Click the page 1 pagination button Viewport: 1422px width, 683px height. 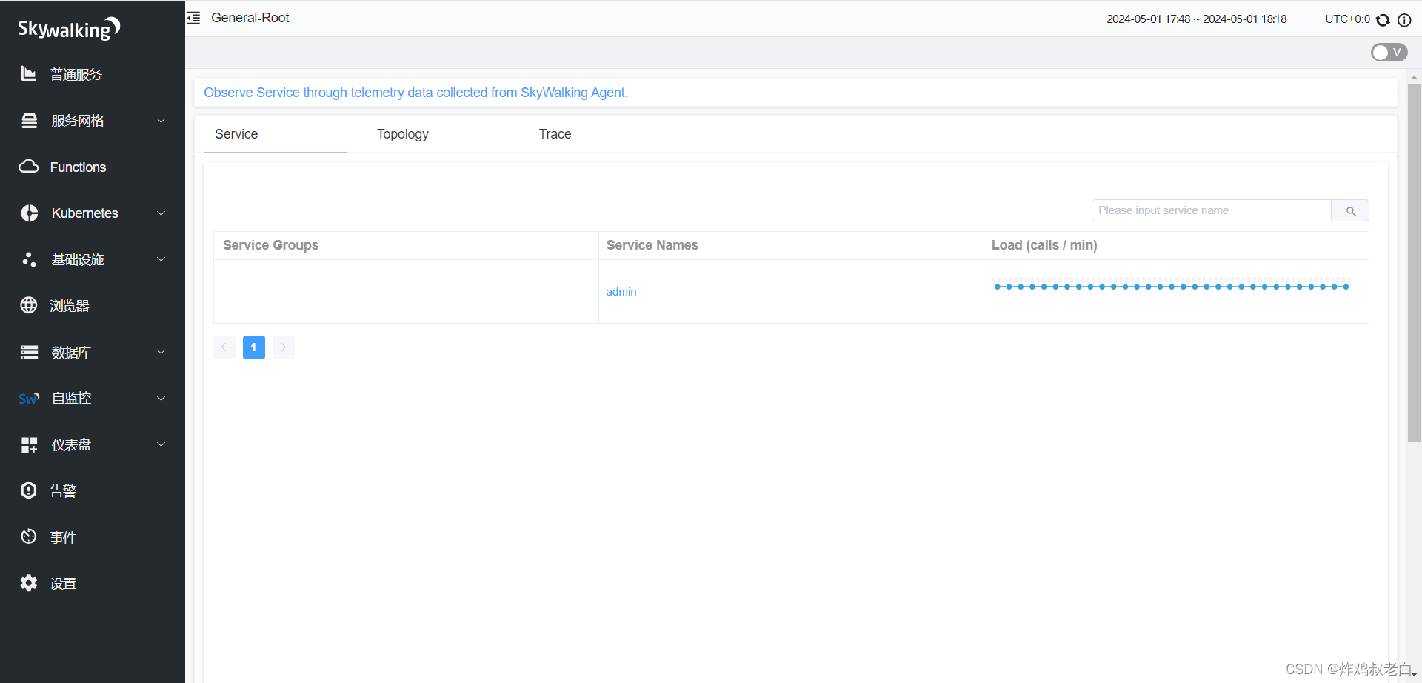click(x=253, y=347)
